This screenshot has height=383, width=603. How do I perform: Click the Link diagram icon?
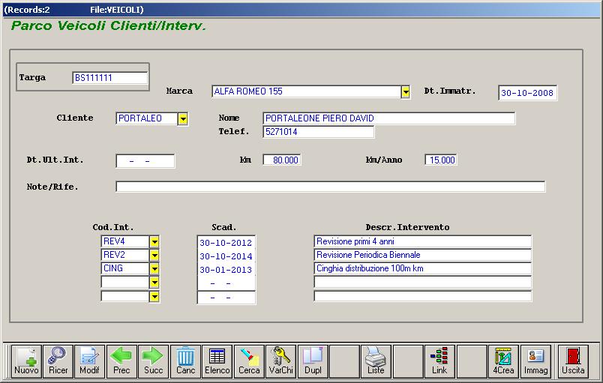439,361
